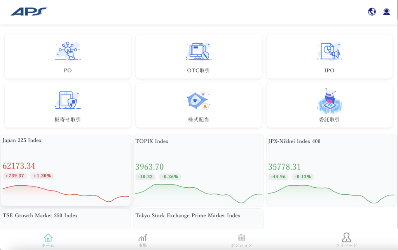Switch to the マイページ tab label

(346, 245)
